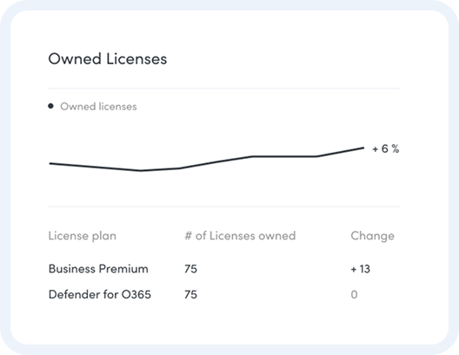Click the flat middle segment of trend line
Viewport: 459px width, 355px height.
click(x=284, y=156)
